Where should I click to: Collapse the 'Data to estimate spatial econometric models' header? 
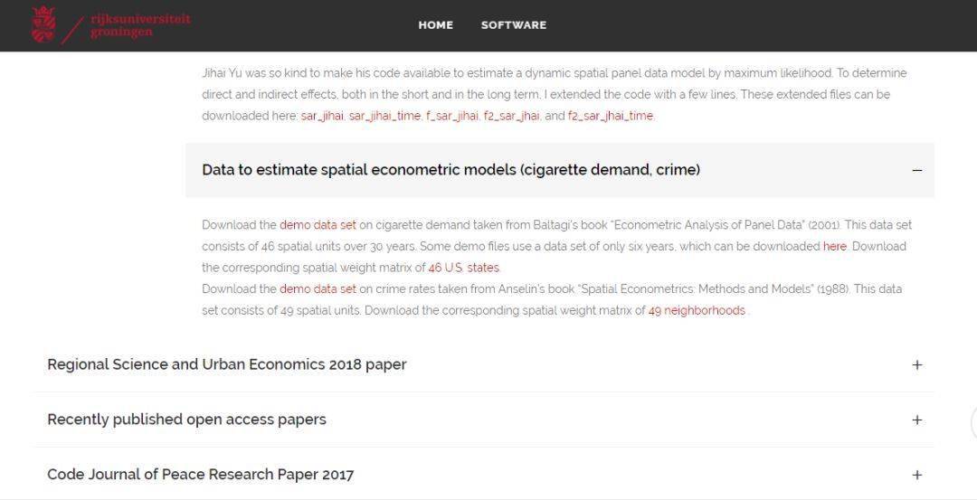[x=451, y=170]
